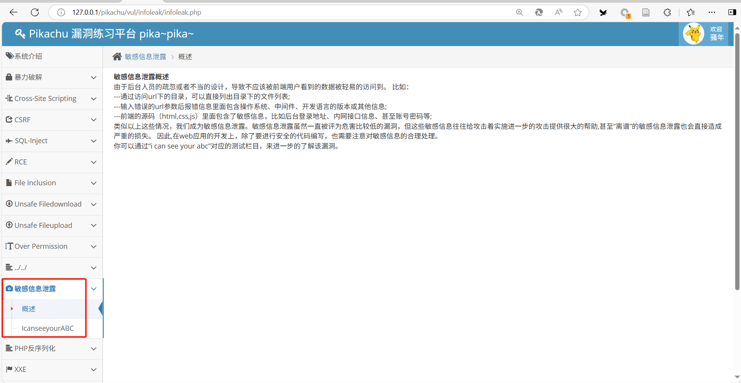Open Unsafe Fileupload sidebar menu
Image resolution: width=741 pixels, height=383 pixels.
(x=52, y=226)
